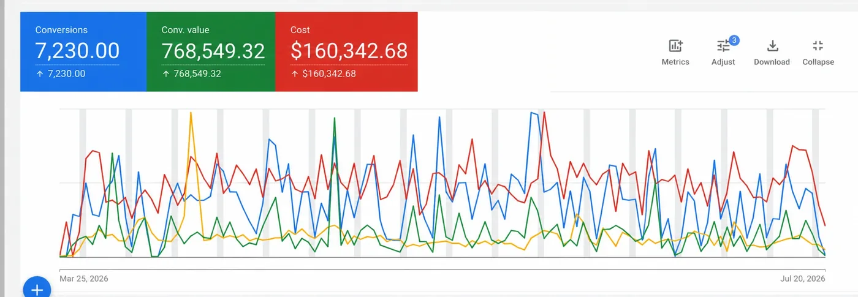The image size is (858, 297).
Task: Select the Cost red scorecard
Action: click(x=346, y=51)
